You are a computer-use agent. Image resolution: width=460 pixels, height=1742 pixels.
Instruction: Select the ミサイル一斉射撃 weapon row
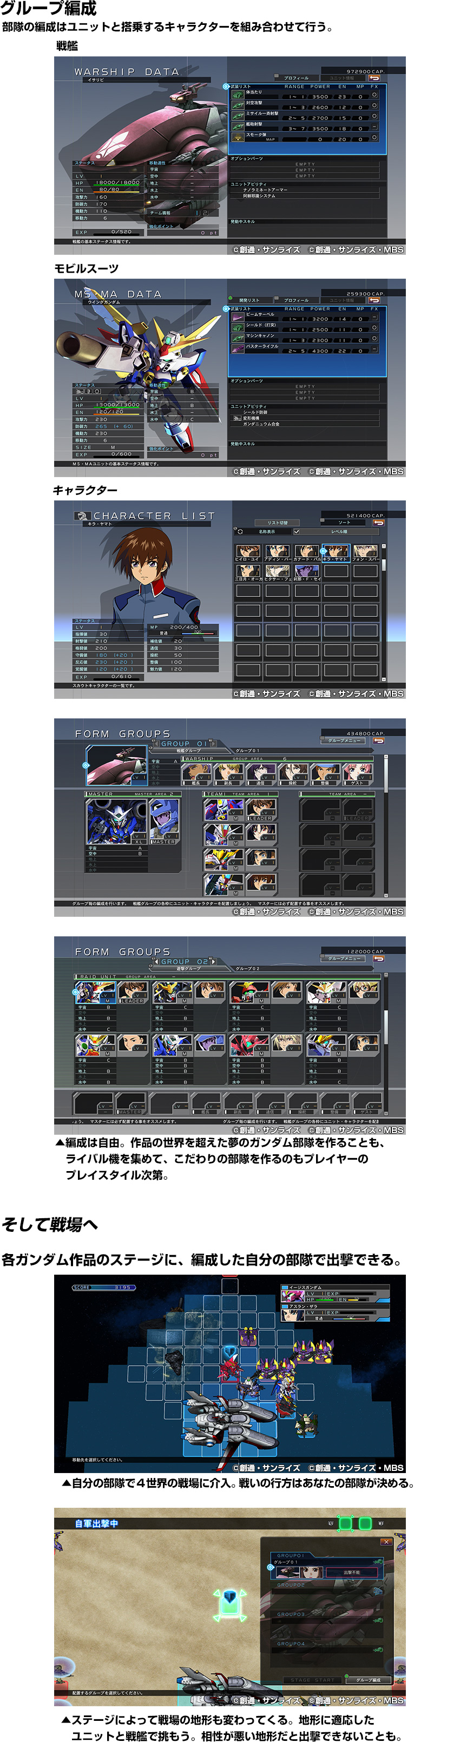click(x=305, y=117)
